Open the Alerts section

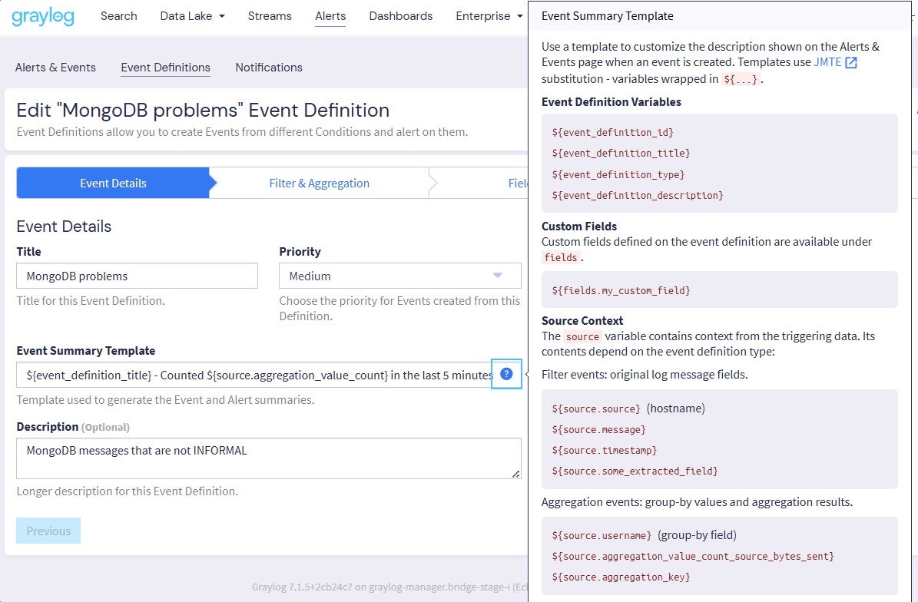tap(330, 16)
